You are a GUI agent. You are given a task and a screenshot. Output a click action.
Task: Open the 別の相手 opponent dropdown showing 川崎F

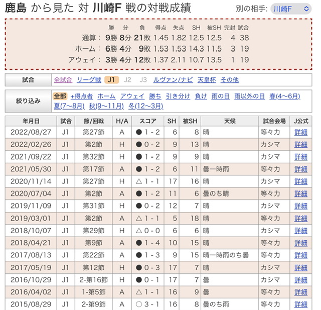click(291, 9)
